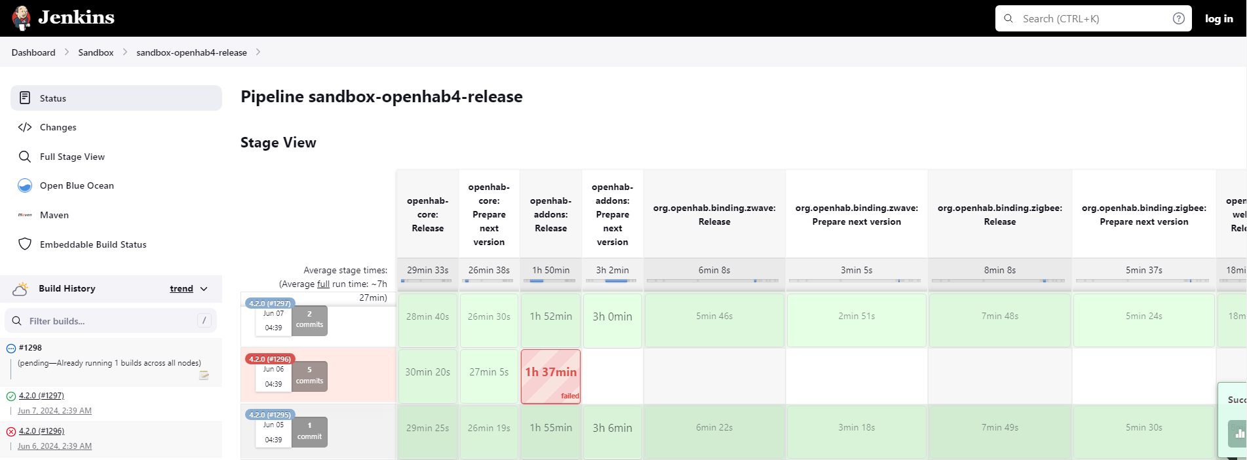Expand the chevron after sandbox-openhab4-release breadcrumb
The width and height of the screenshot is (1247, 460).
click(x=258, y=52)
